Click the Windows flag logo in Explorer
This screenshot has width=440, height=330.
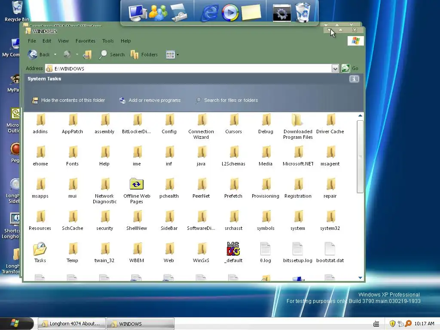click(355, 41)
